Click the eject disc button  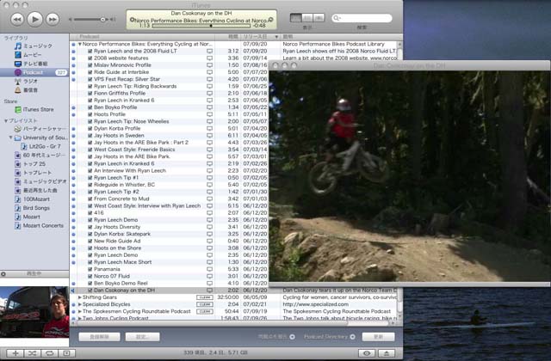pyautogui.click(x=387, y=353)
